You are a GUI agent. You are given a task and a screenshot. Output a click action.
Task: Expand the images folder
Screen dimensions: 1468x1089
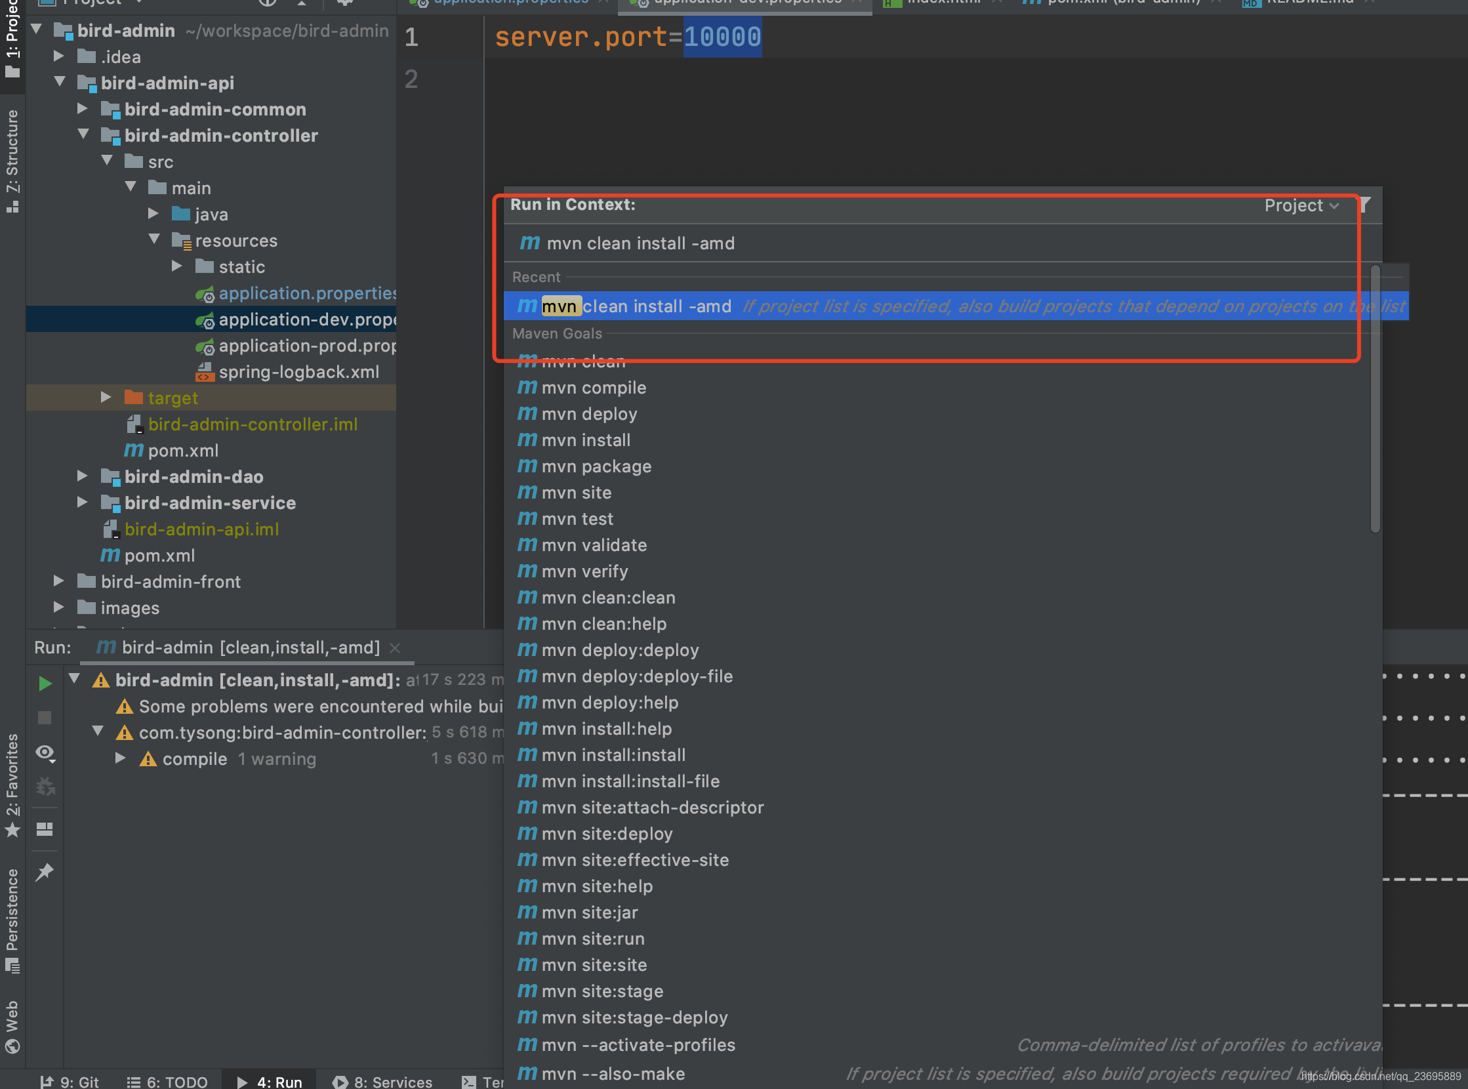(58, 607)
